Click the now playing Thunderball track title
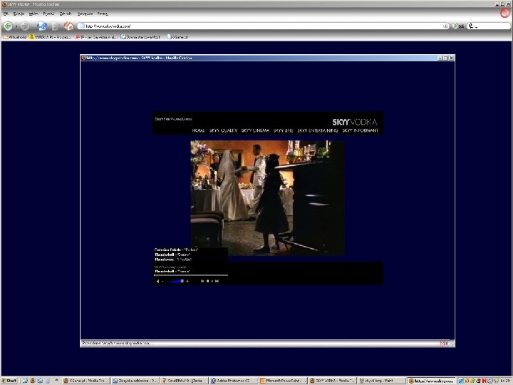 click(x=172, y=272)
